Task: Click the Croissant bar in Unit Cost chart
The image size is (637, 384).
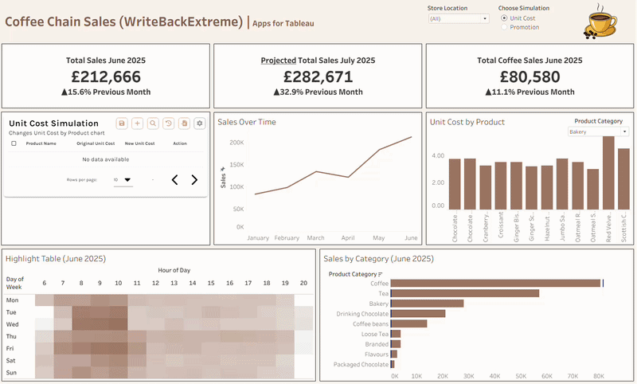Action: point(501,186)
